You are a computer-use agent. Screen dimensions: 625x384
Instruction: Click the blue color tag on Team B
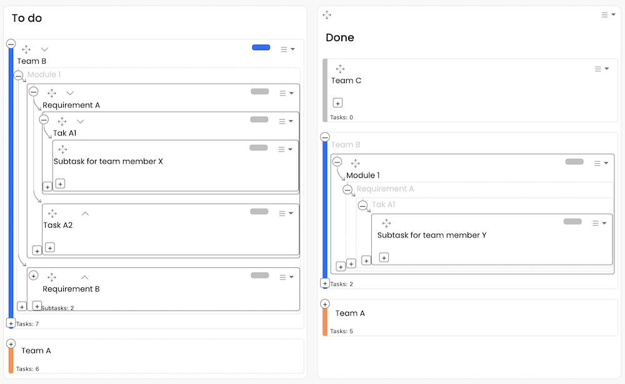(261, 47)
